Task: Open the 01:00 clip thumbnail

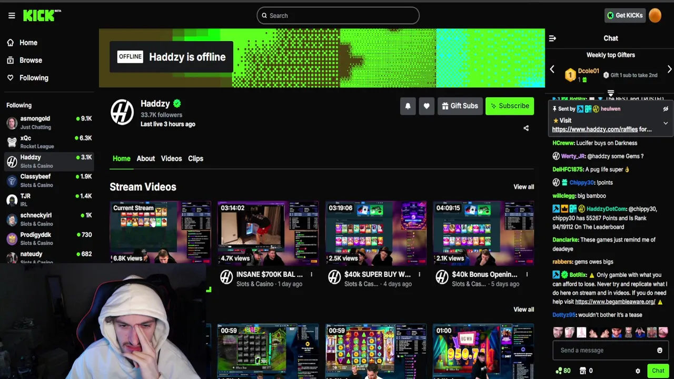Action: pyautogui.click(x=483, y=351)
